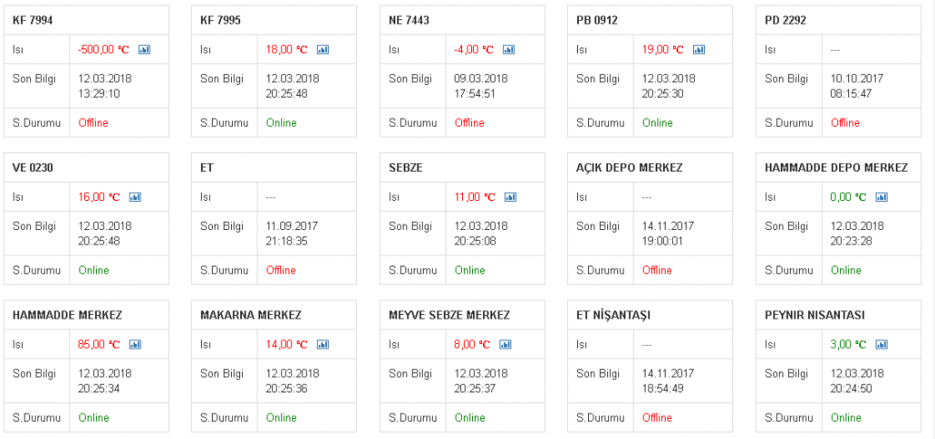The image size is (935, 439).
Task: Click the -4,00 °C value of NE 7443
Action: coord(474,49)
